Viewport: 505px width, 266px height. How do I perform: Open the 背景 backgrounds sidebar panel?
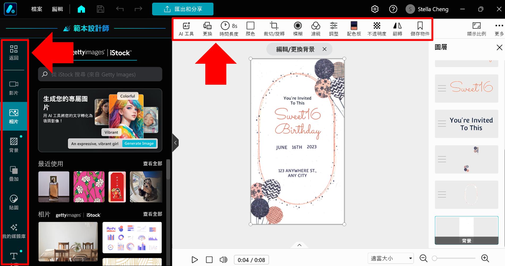pyautogui.click(x=14, y=145)
